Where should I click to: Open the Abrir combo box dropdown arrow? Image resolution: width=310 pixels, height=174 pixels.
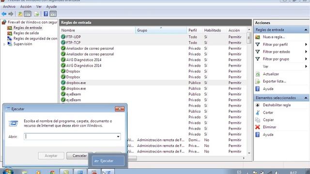click(x=118, y=136)
